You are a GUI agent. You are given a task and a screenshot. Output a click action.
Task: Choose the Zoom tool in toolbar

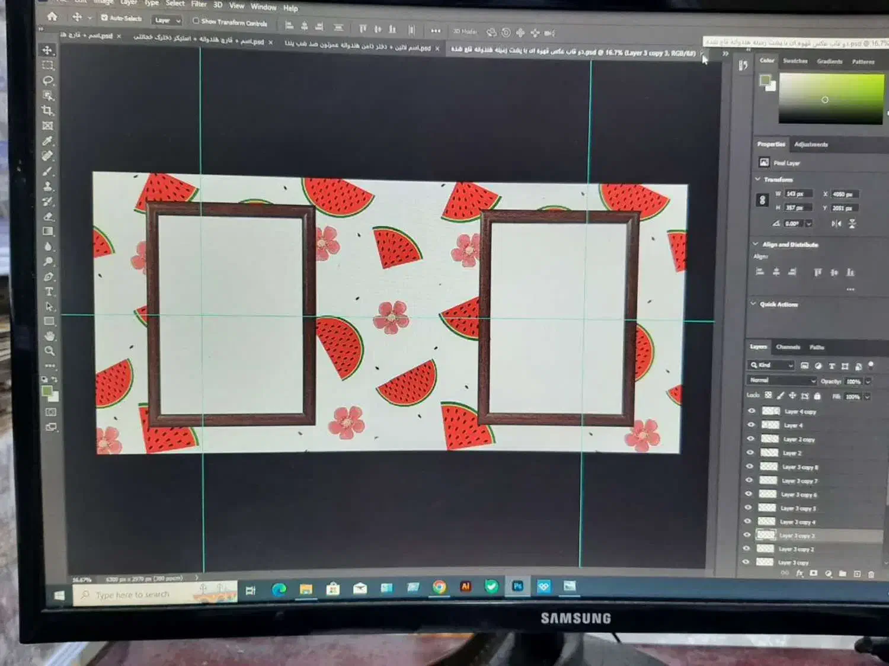tap(50, 351)
